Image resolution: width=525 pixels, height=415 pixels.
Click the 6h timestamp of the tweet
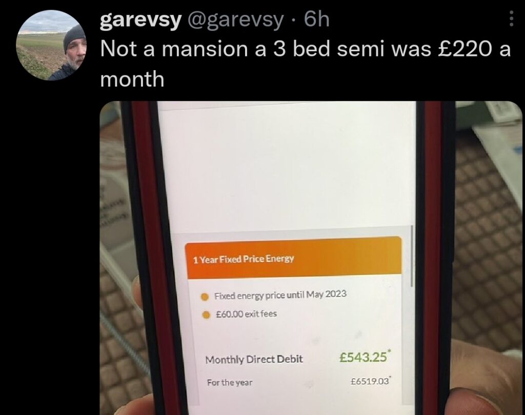coord(316,19)
